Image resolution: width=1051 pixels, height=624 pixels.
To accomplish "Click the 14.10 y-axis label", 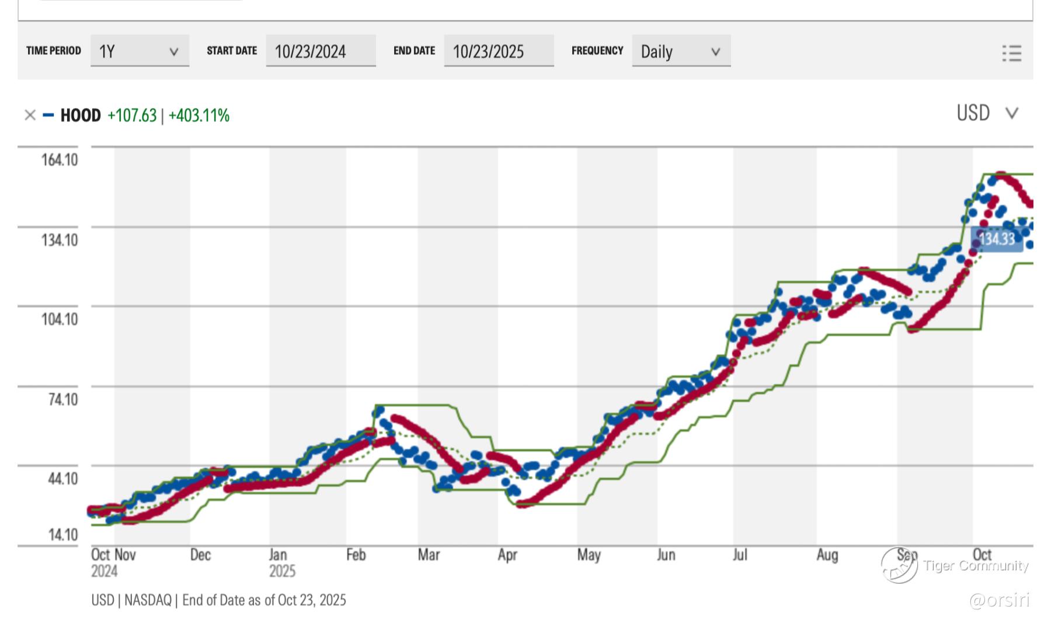I will click(x=62, y=535).
